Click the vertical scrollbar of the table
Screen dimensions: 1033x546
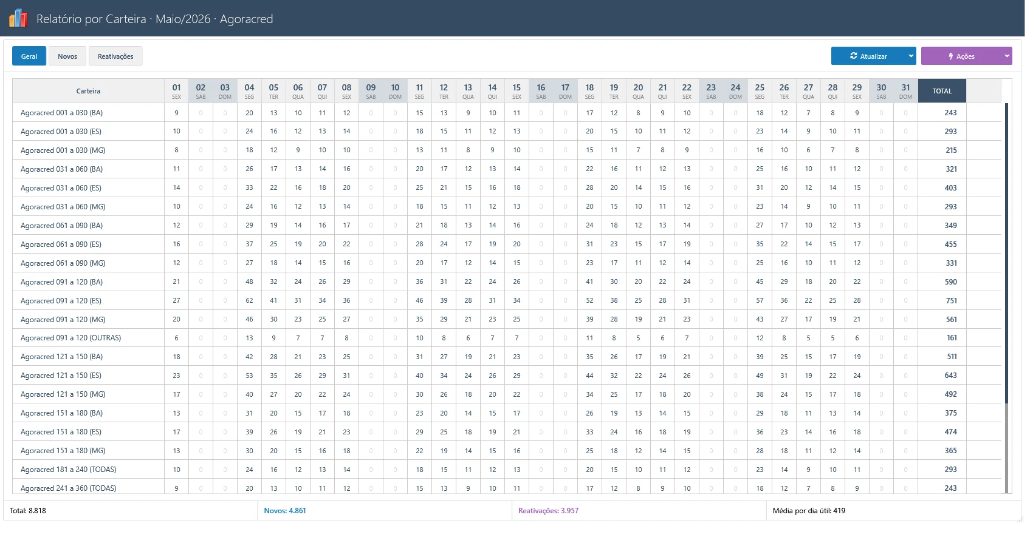point(1006,297)
